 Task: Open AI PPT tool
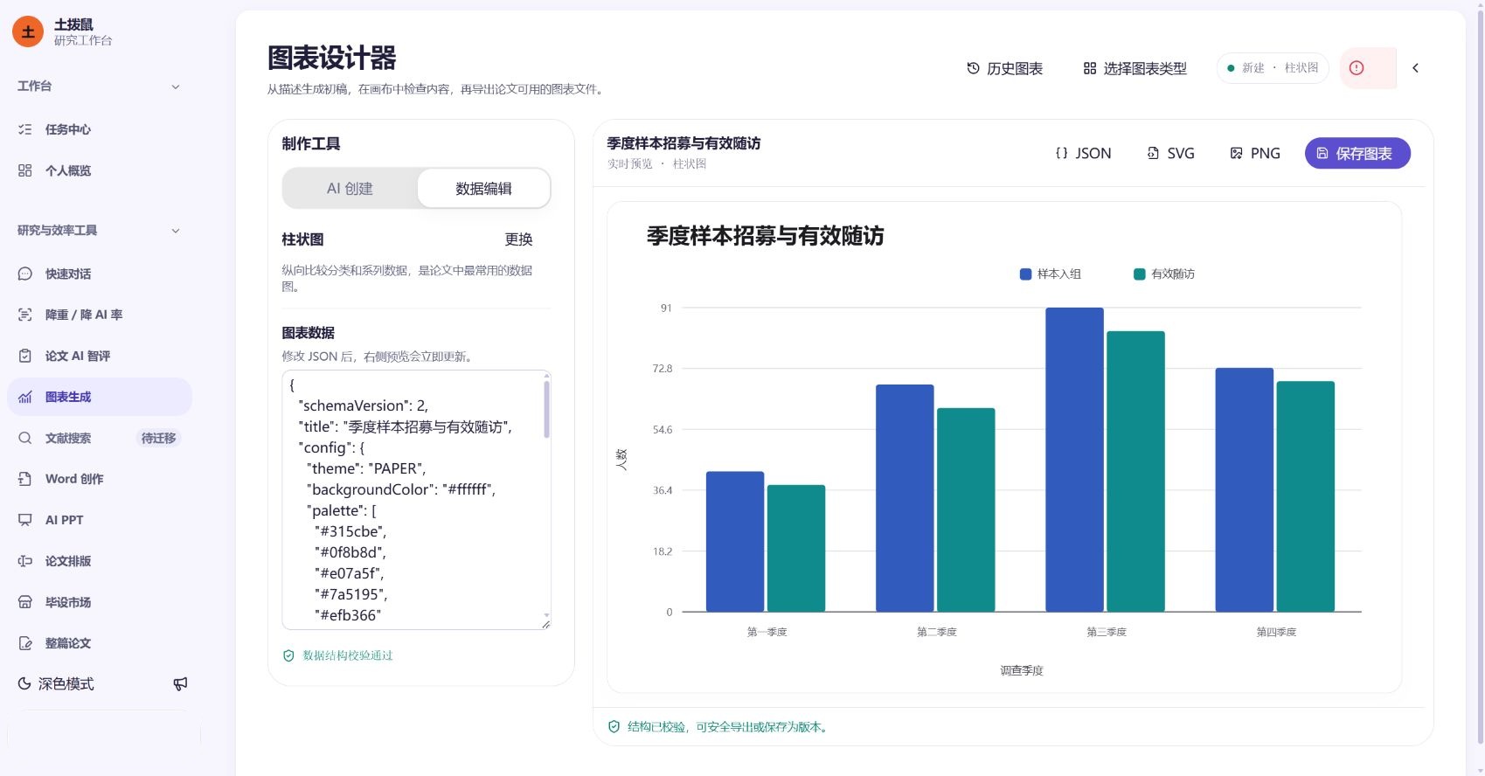coord(99,520)
